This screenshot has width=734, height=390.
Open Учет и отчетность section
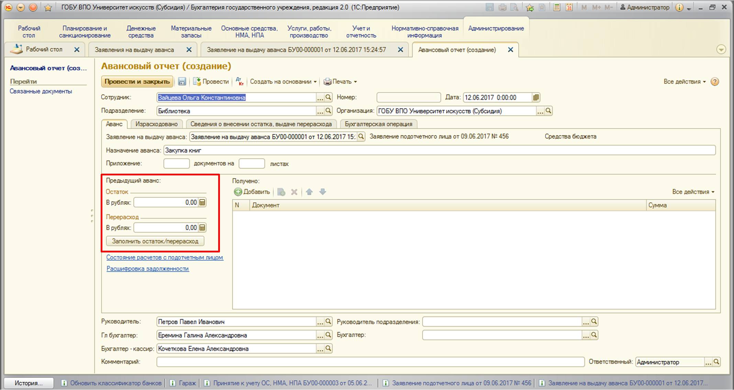tap(361, 32)
